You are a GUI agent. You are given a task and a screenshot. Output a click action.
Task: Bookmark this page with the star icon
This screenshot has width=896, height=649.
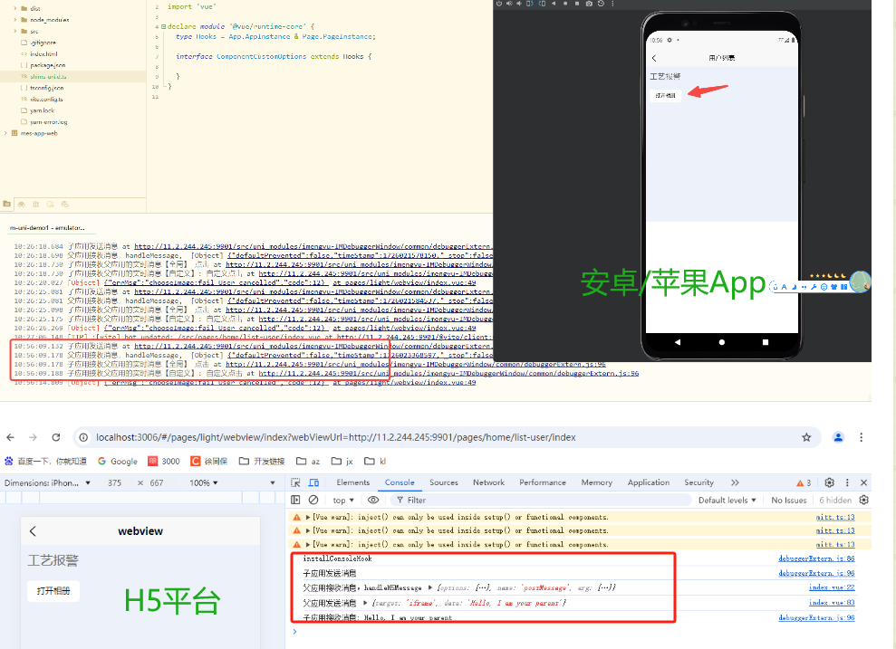806,437
